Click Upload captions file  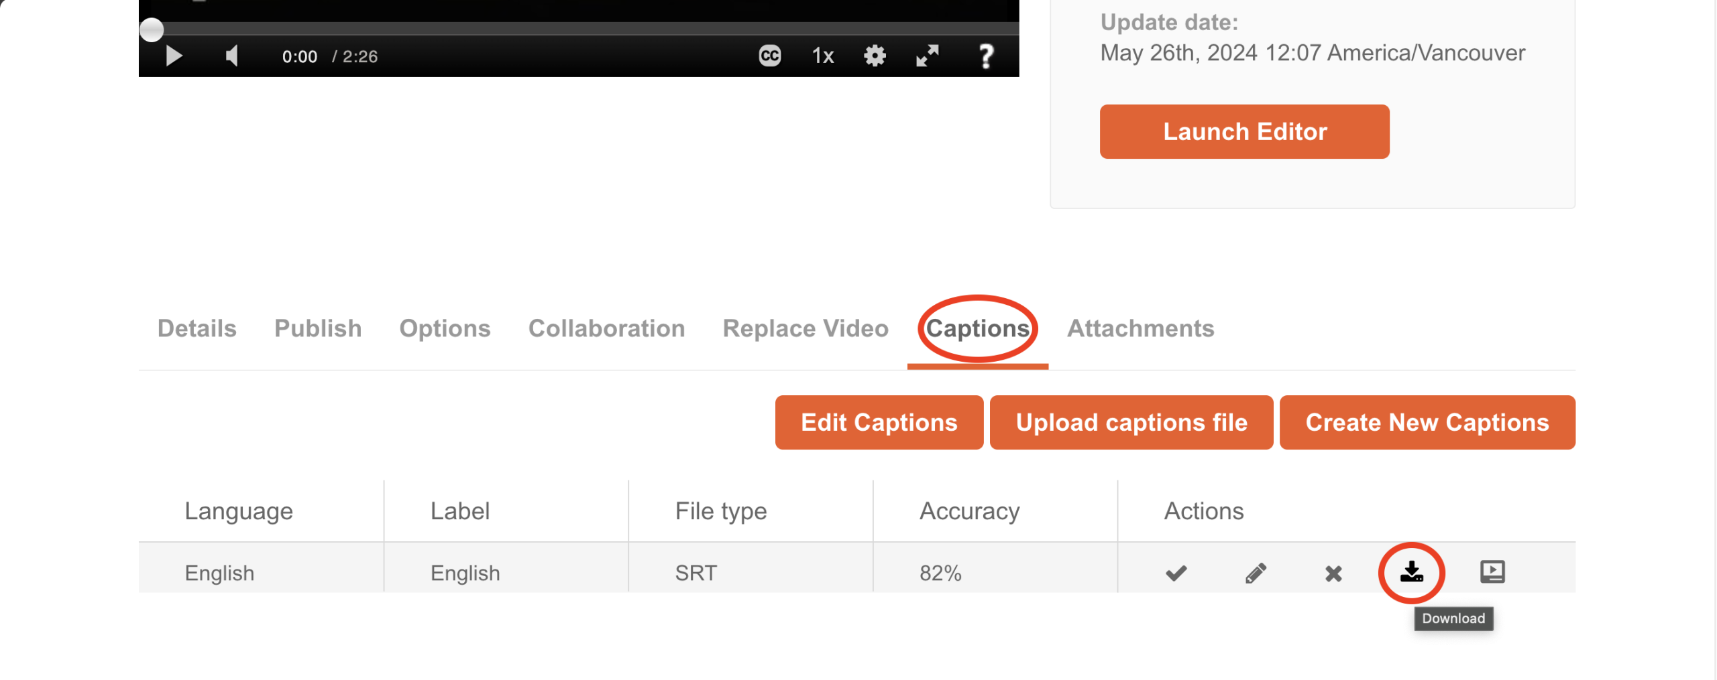[x=1131, y=422]
